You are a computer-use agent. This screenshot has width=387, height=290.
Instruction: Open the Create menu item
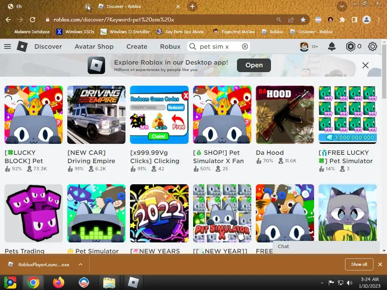137,46
